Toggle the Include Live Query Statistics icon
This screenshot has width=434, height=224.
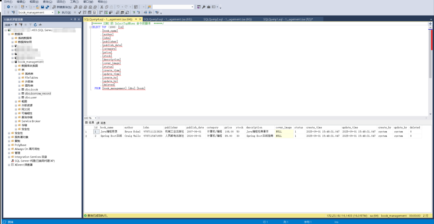[106, 12]
